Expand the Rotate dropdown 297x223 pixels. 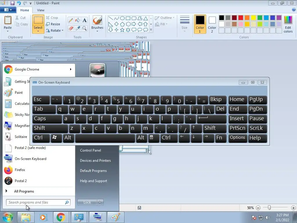[x=63, y=30]
